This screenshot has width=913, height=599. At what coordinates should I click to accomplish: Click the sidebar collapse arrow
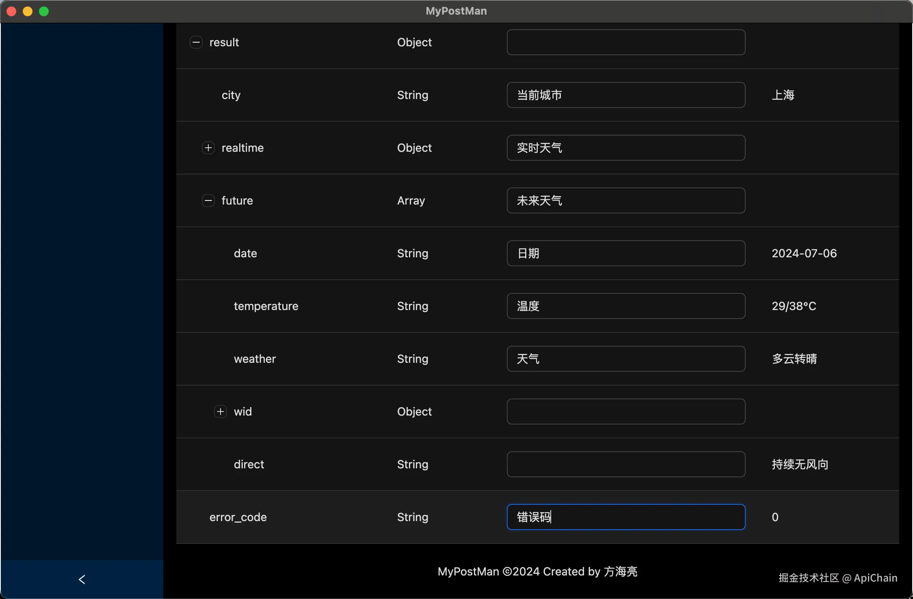tap(82, 579)
